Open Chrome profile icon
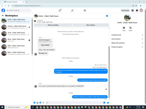This screenshot has height=109, width=146. tap(141, 6)
